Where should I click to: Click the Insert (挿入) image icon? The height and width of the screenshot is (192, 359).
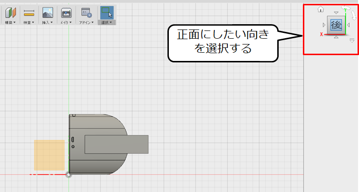coord(47,13)
